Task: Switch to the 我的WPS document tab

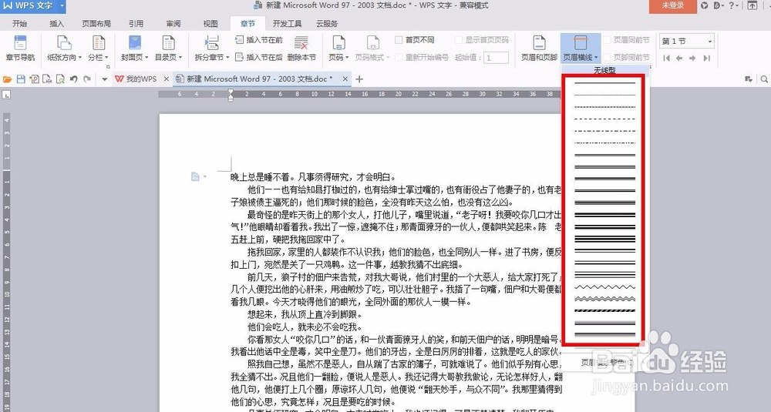Action: 136,79
